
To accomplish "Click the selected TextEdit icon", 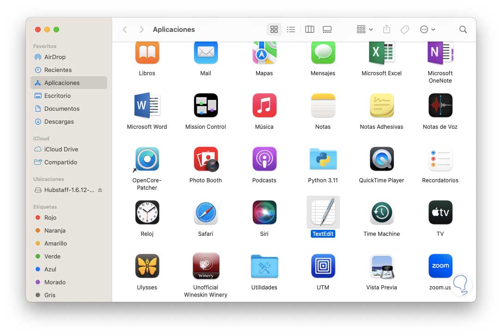I will (323, 212).
